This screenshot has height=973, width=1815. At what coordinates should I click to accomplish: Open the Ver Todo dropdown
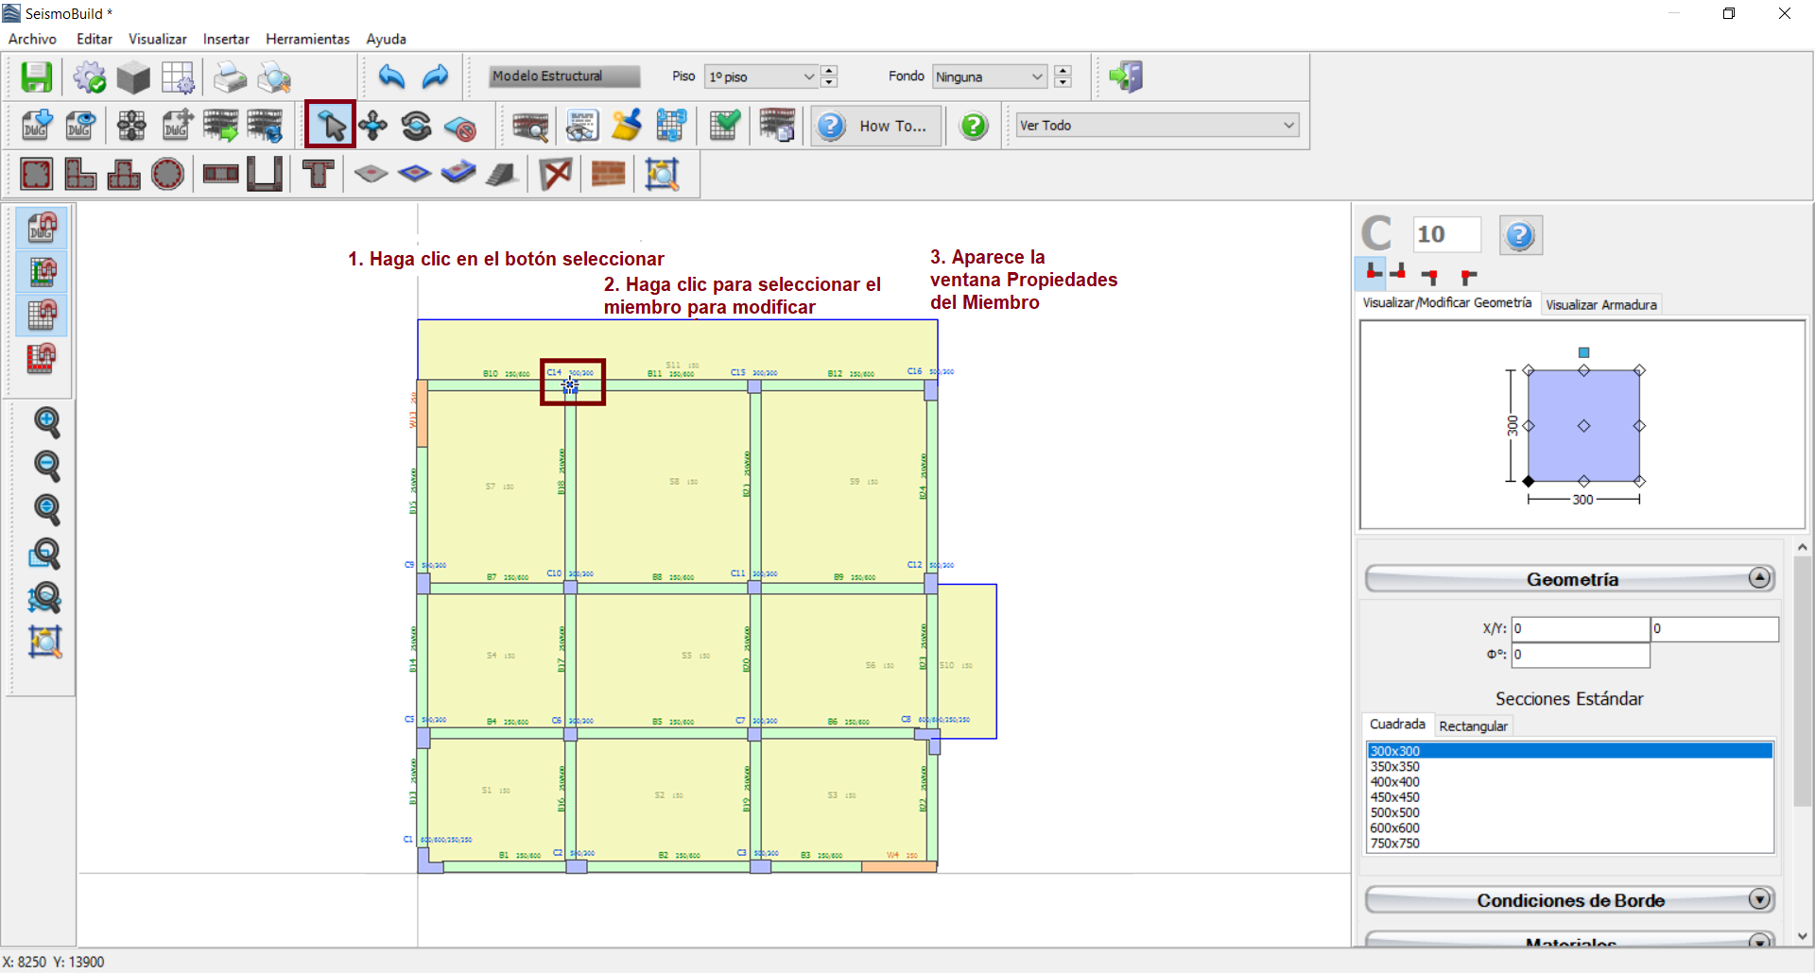coord(1157,125)
